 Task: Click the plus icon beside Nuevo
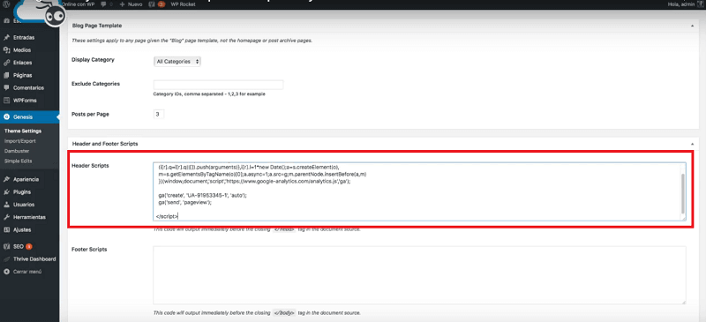pyautogui.click(x=122, y=4)
